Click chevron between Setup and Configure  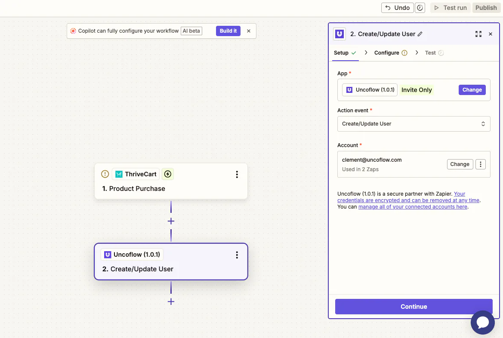click(366, 52)
